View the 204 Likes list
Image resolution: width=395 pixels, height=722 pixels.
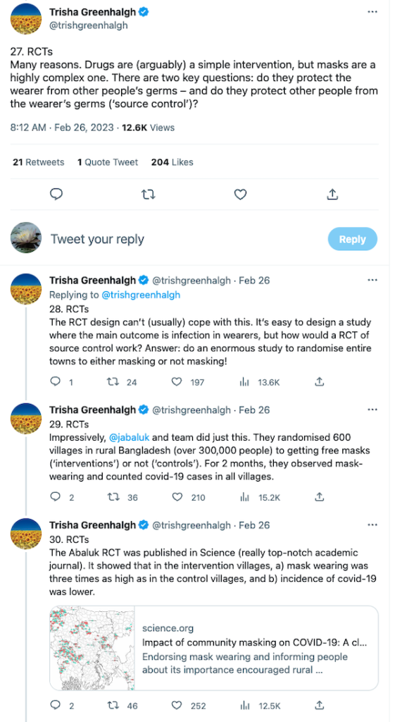(172, 162)
